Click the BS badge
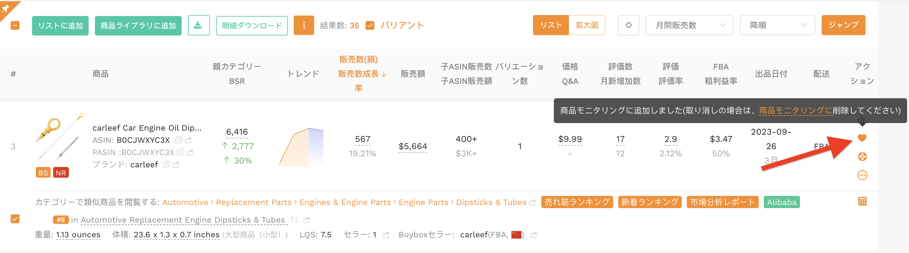Viewport: 909px width, 253px height. (x=43, y=173)
